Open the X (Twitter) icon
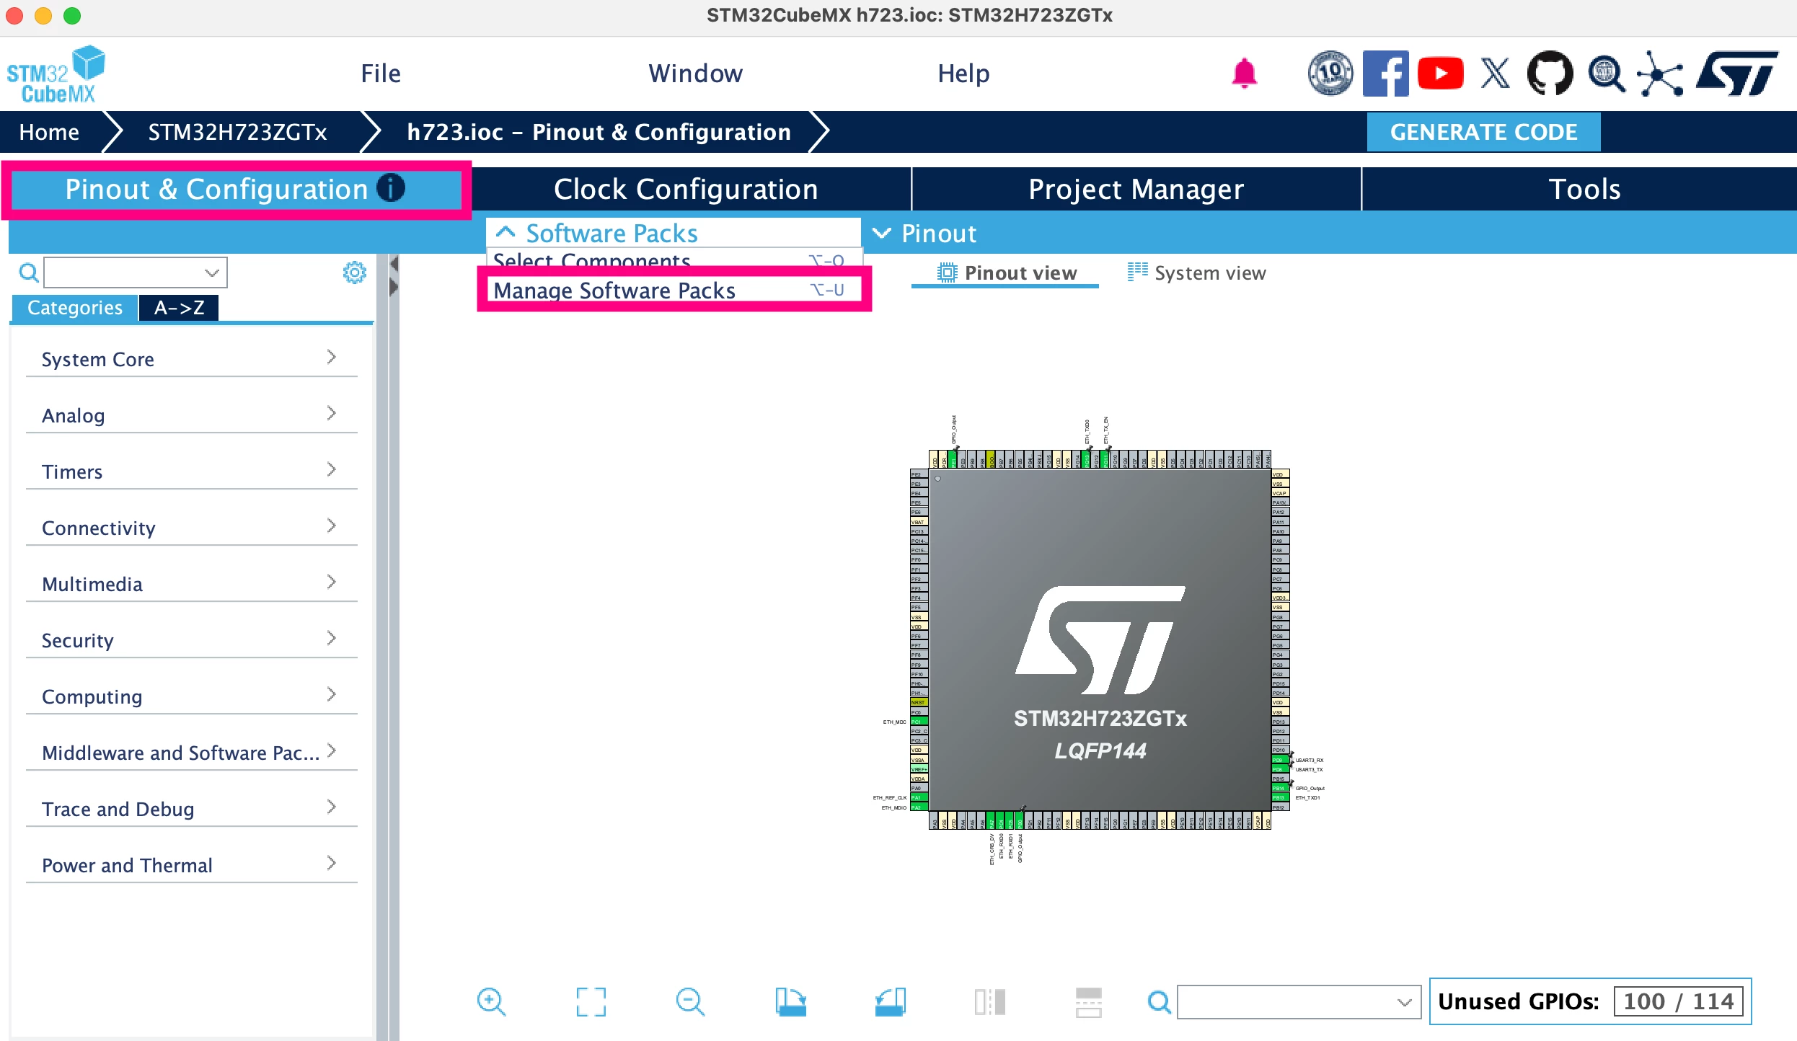 tap(1495, 74)
